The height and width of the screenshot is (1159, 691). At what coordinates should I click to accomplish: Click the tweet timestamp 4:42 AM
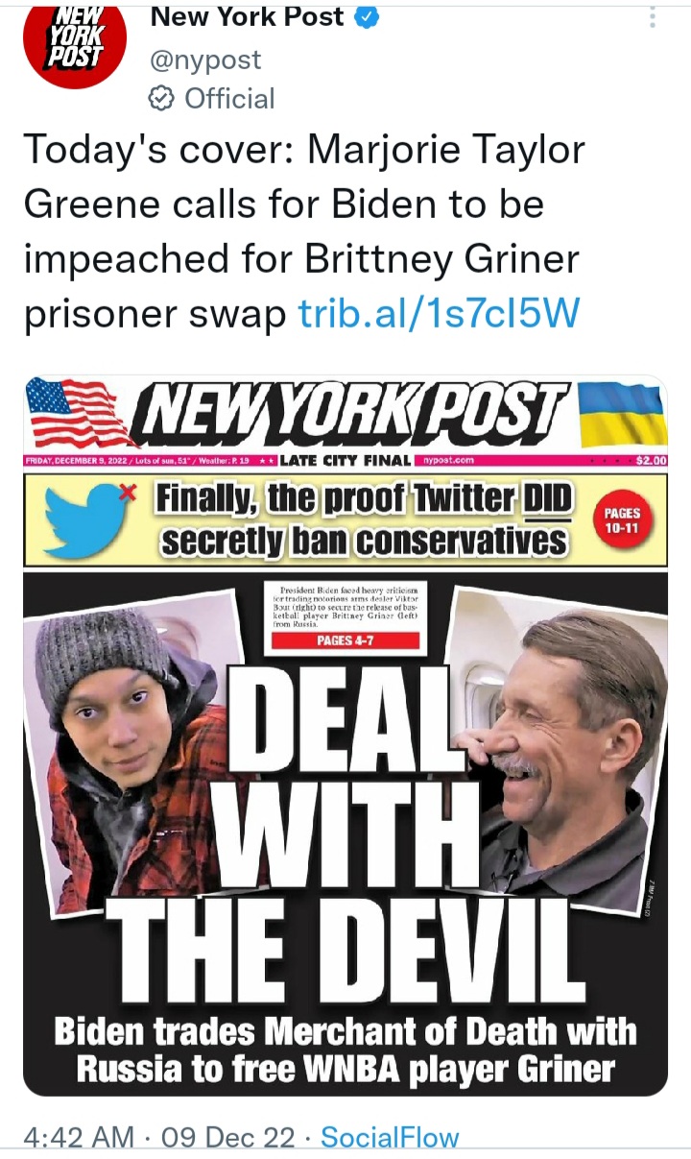tap(79, 1138)
